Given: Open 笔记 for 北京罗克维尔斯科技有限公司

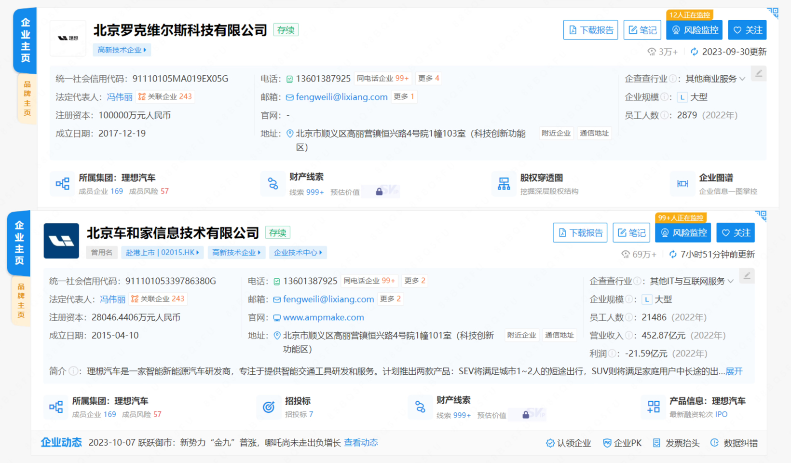Looking at the screenshot, I should point(642,30).
